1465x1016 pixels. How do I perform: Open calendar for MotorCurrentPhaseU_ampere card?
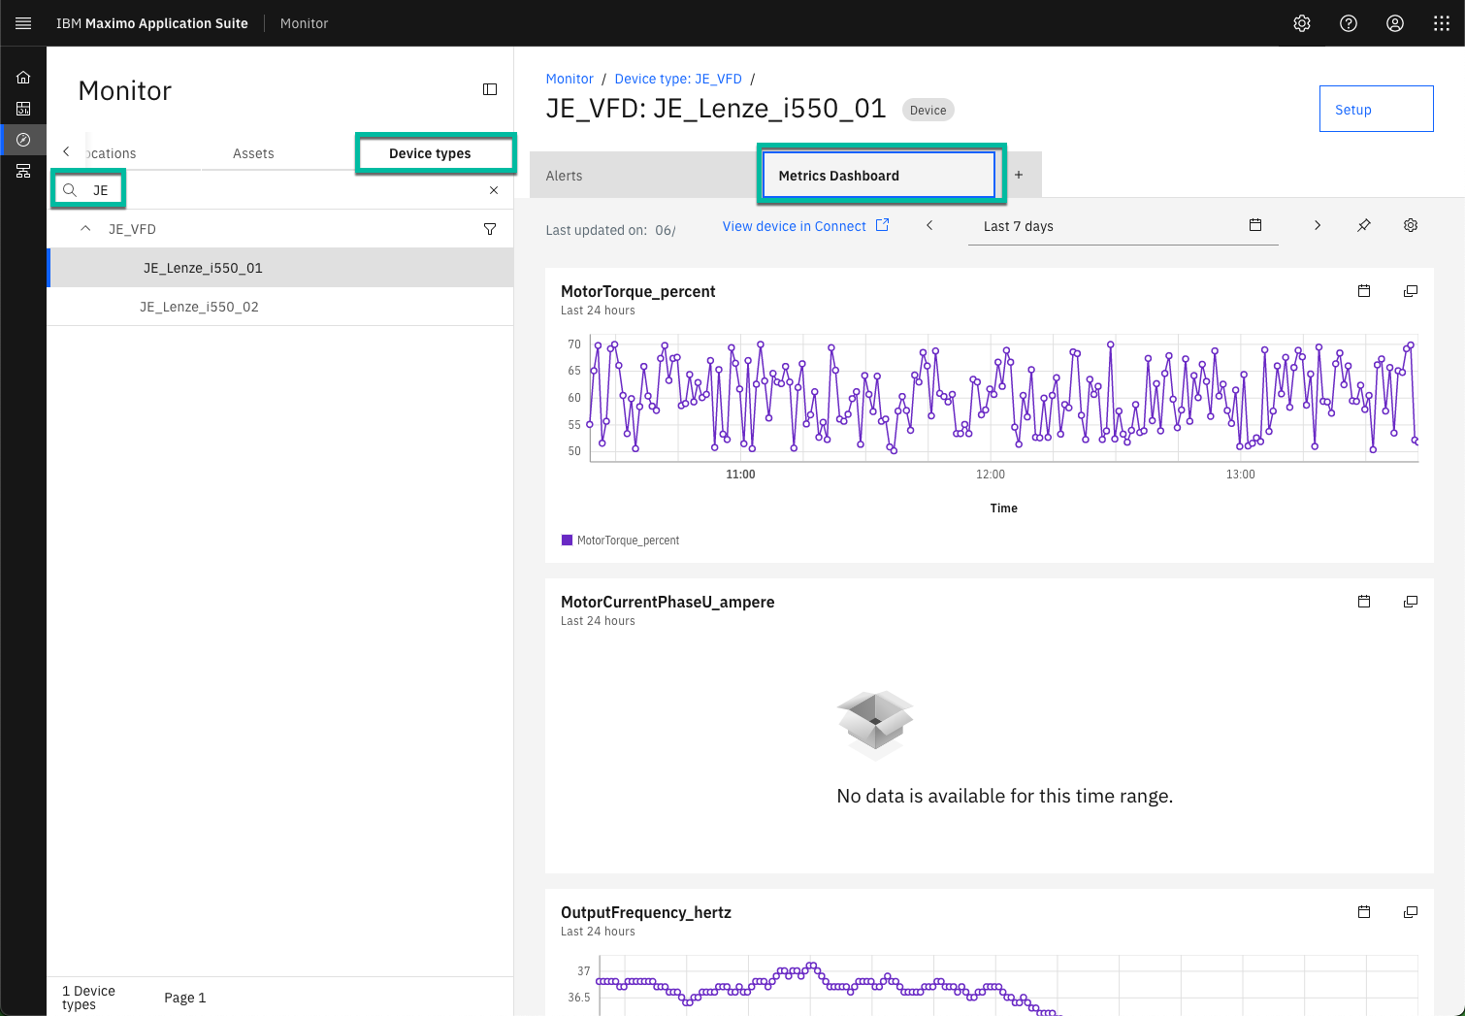coord(1364,602)
